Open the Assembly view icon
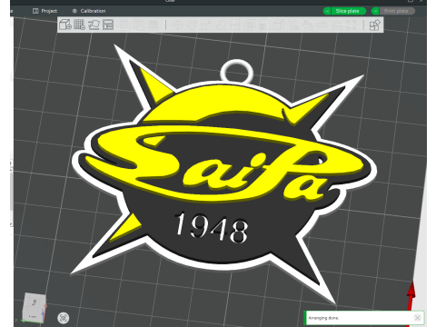Image resolution: width=436 pixels, height=327 pixels. tap(375, 25)
